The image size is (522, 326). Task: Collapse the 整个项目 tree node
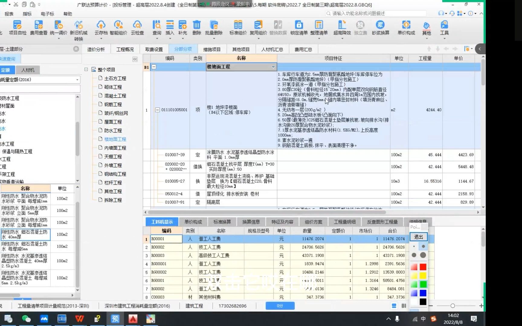(x=86, y=69)
